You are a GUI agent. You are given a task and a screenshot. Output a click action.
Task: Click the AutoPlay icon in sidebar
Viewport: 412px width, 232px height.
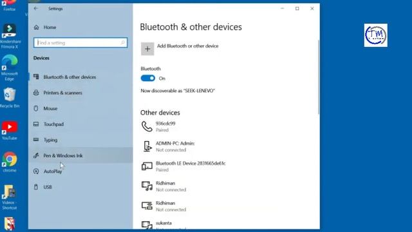(36, 171)
